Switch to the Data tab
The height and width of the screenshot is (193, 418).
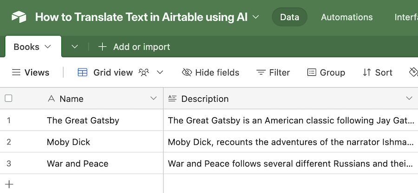pos(289,17)
